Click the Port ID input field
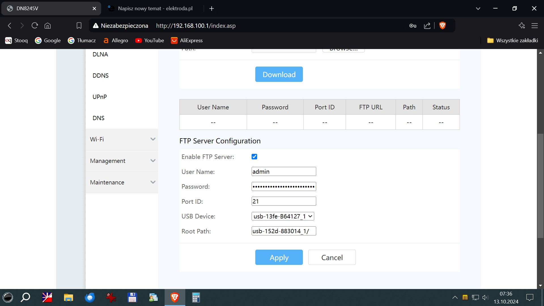544x306 pixels. click(x=283, y=201)
